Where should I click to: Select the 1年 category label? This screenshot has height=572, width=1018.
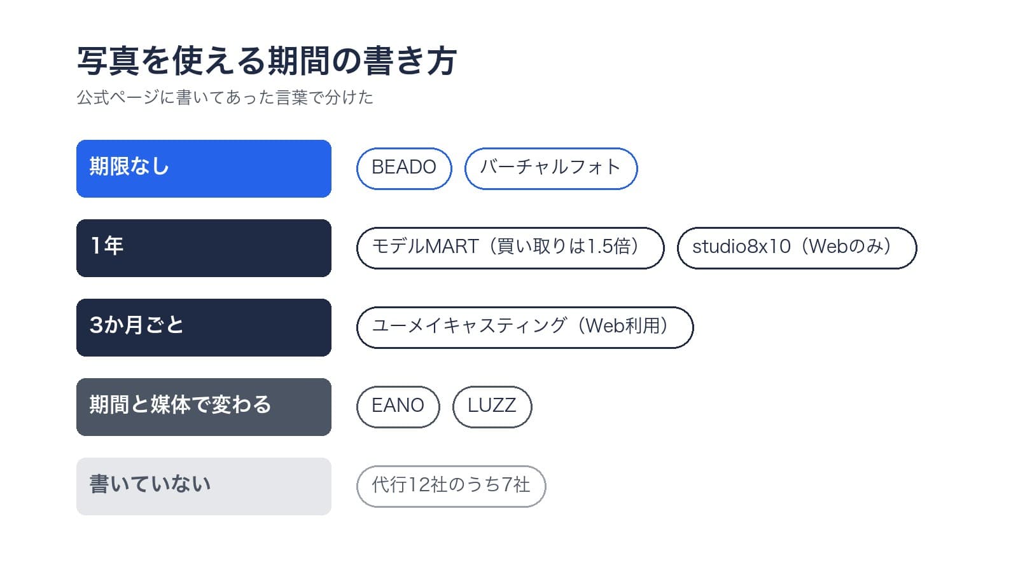(x=204, y=248)
